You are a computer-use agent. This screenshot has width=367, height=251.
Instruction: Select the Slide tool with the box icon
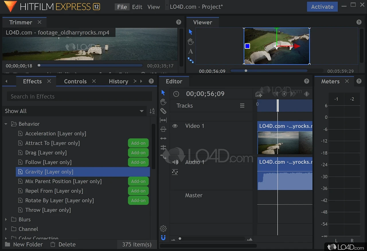click(x=163, y=129)
